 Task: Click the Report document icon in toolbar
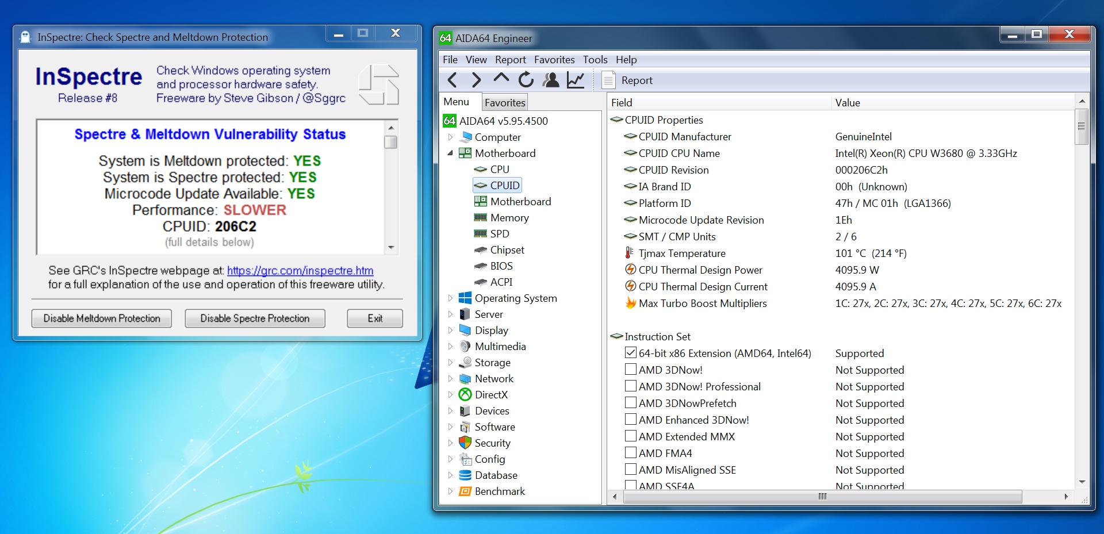[608, 80]
